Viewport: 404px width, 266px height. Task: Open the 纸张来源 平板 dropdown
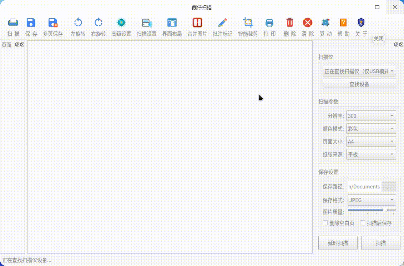[371, 154]
